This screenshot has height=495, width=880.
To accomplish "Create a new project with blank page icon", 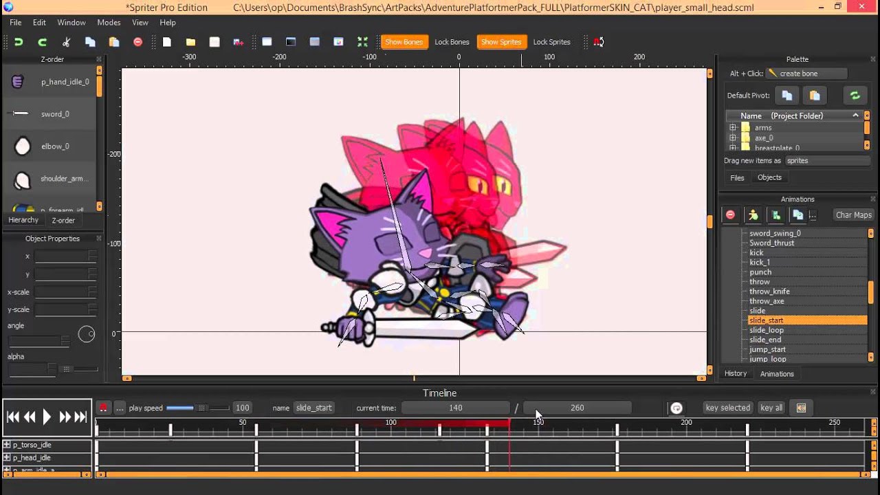I will click(167, 42).
